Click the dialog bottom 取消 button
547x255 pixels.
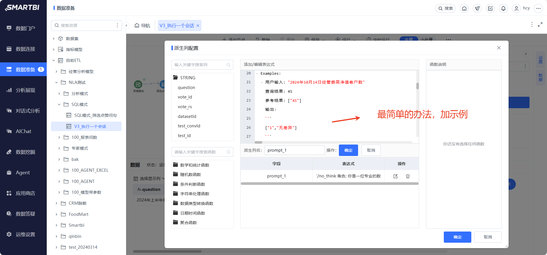[x=488, y=237]
